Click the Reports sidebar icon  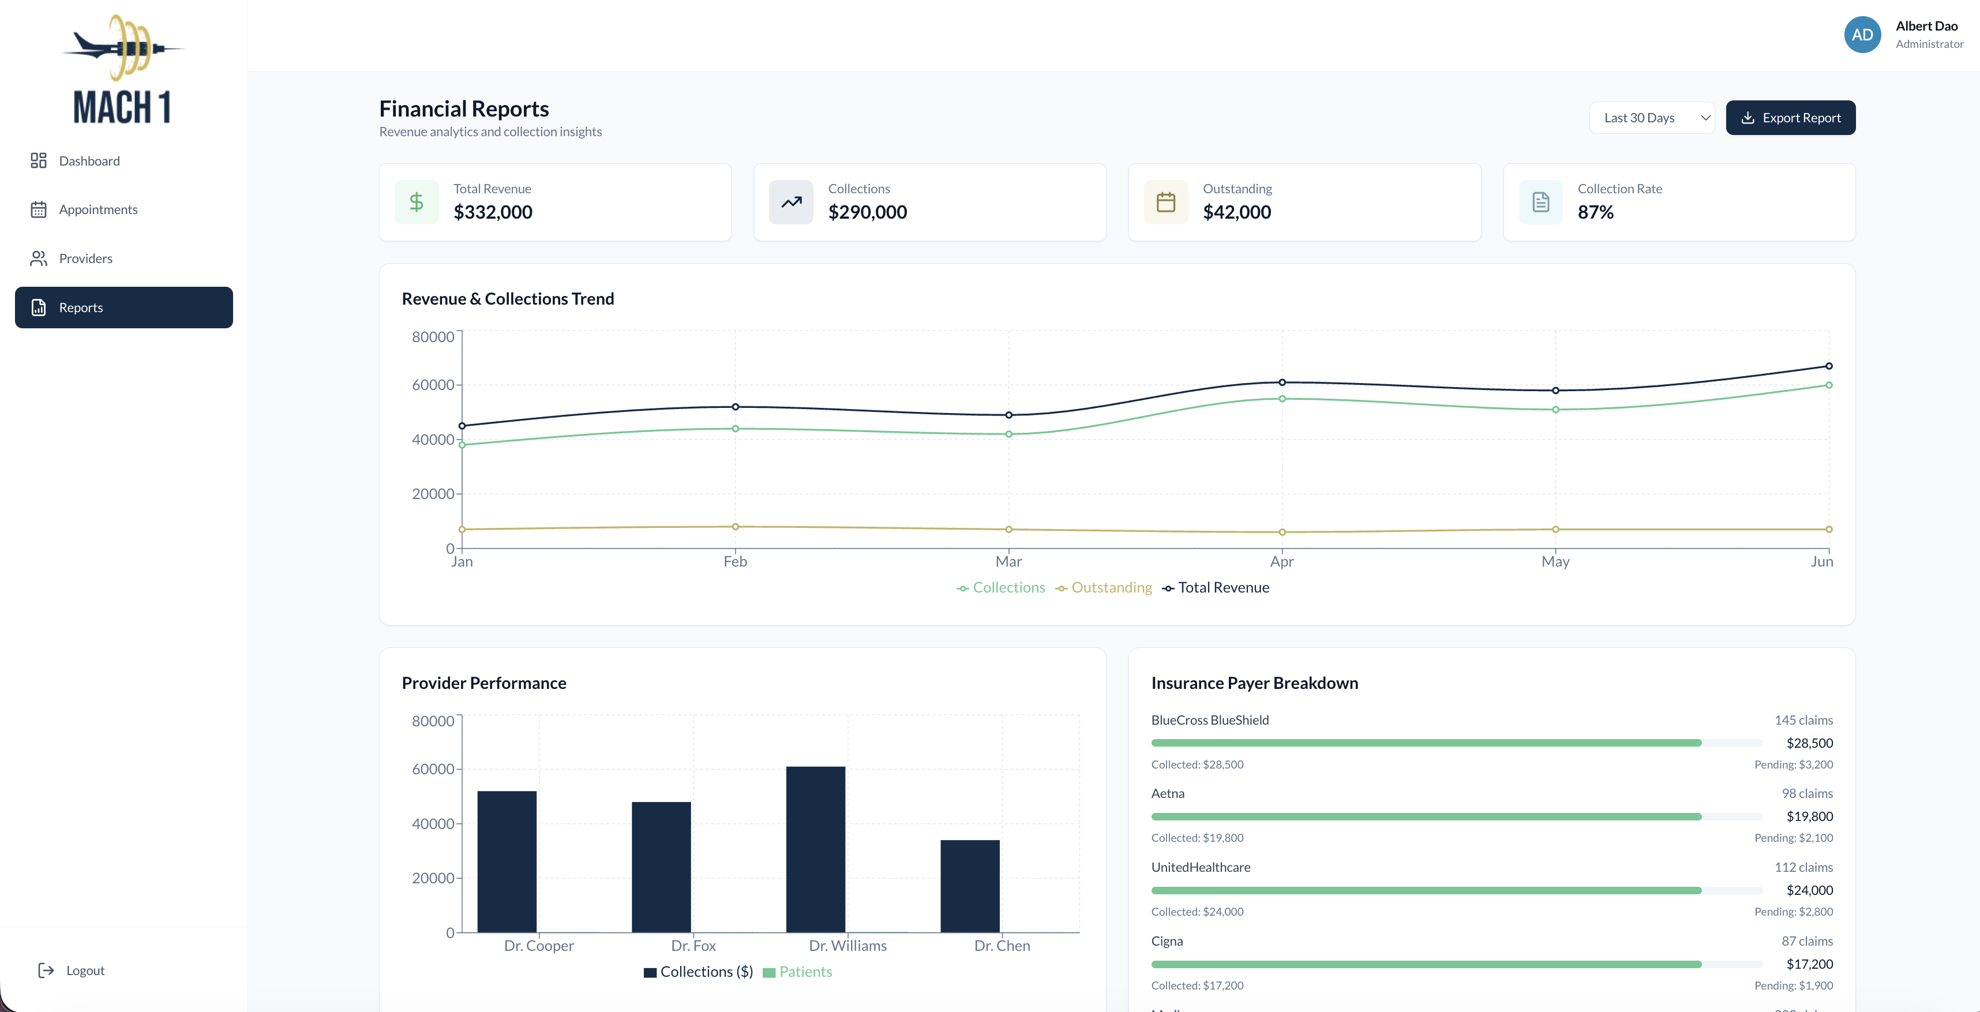click(x=39, y=308)
